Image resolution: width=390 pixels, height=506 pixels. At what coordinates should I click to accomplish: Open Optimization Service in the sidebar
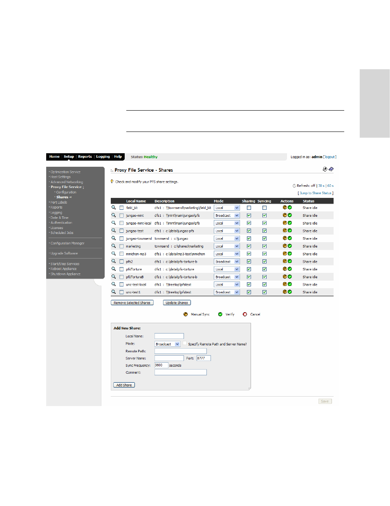[x=65, y=172]
